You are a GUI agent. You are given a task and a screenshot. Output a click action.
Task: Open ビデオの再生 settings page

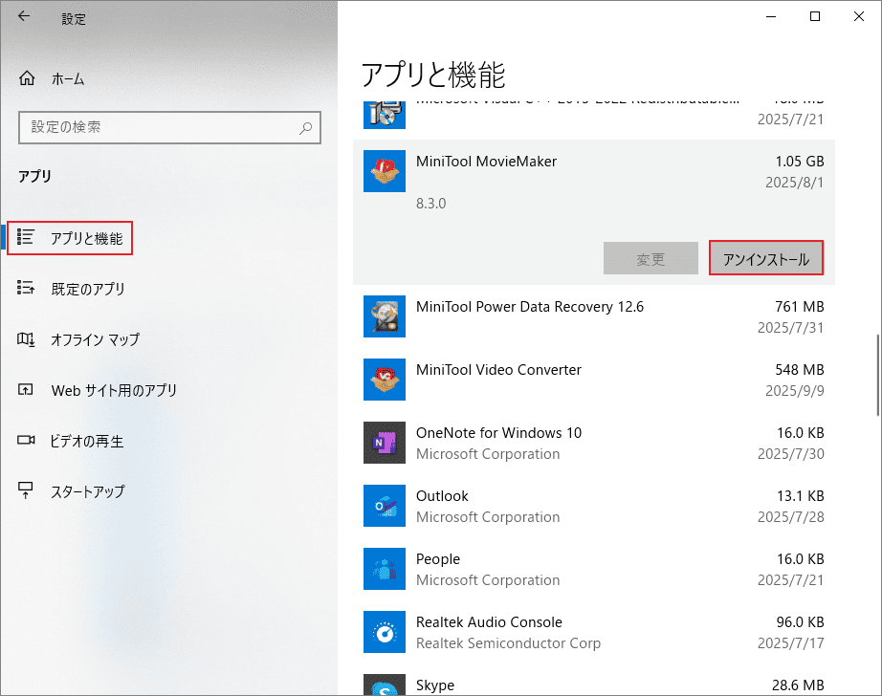point(87,442)
